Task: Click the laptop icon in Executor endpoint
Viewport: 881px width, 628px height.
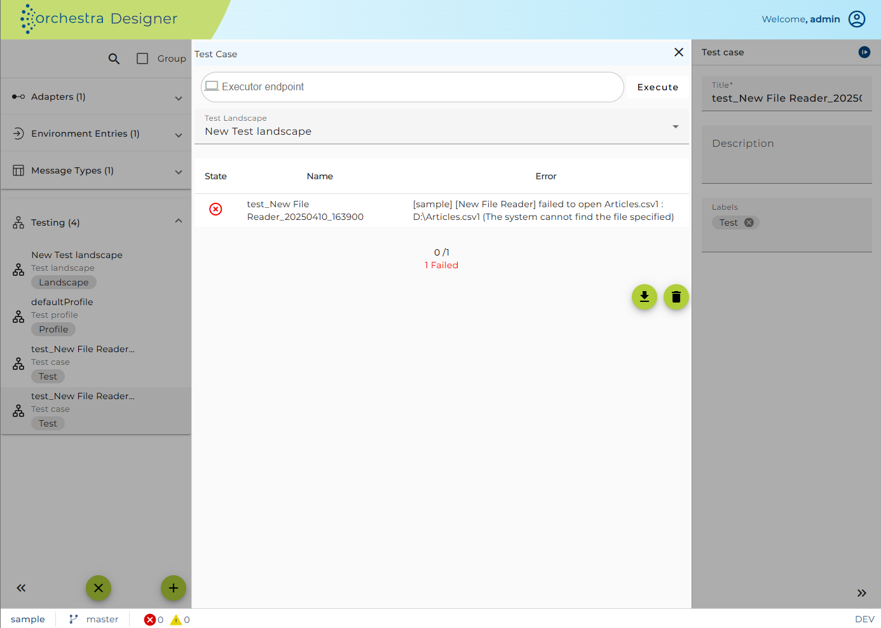Action: (x=212, y=86)
